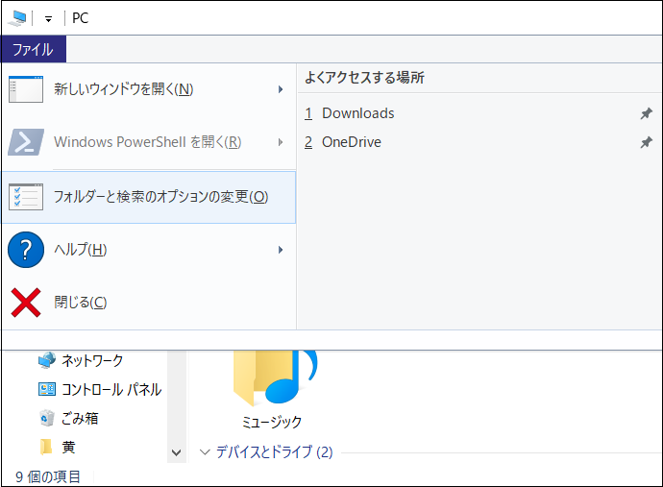Click the Control Panel icon in sidebar
The width and height of the screenshot is (663, 487).
coord(47,389)
